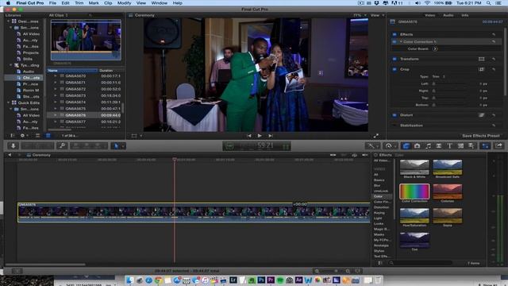Open the File menu
Screen dimensions: 508x286
tap(52, 3)
